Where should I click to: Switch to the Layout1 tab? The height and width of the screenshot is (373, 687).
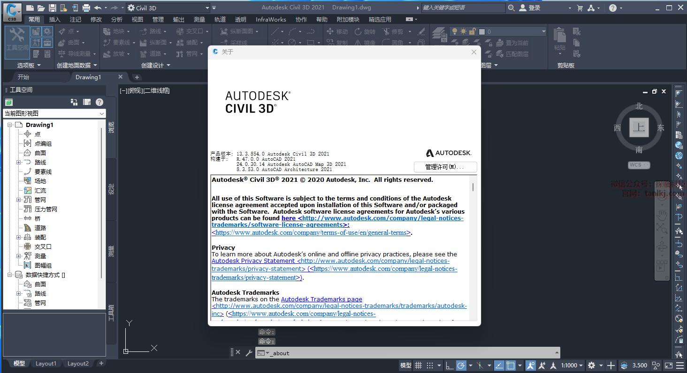46,364
